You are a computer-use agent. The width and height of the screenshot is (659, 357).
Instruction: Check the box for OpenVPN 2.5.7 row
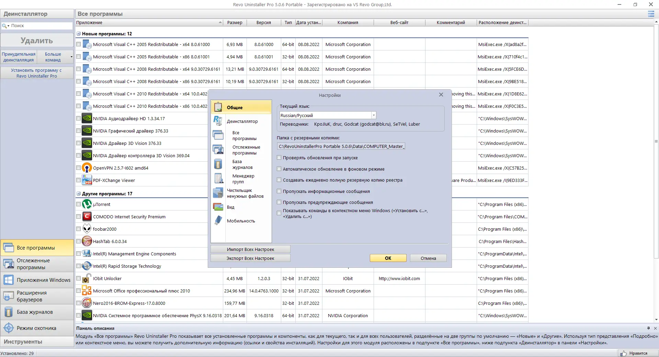point(79,168)
